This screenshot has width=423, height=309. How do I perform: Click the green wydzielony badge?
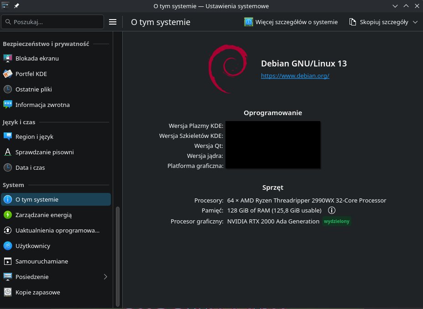[336, 221]
